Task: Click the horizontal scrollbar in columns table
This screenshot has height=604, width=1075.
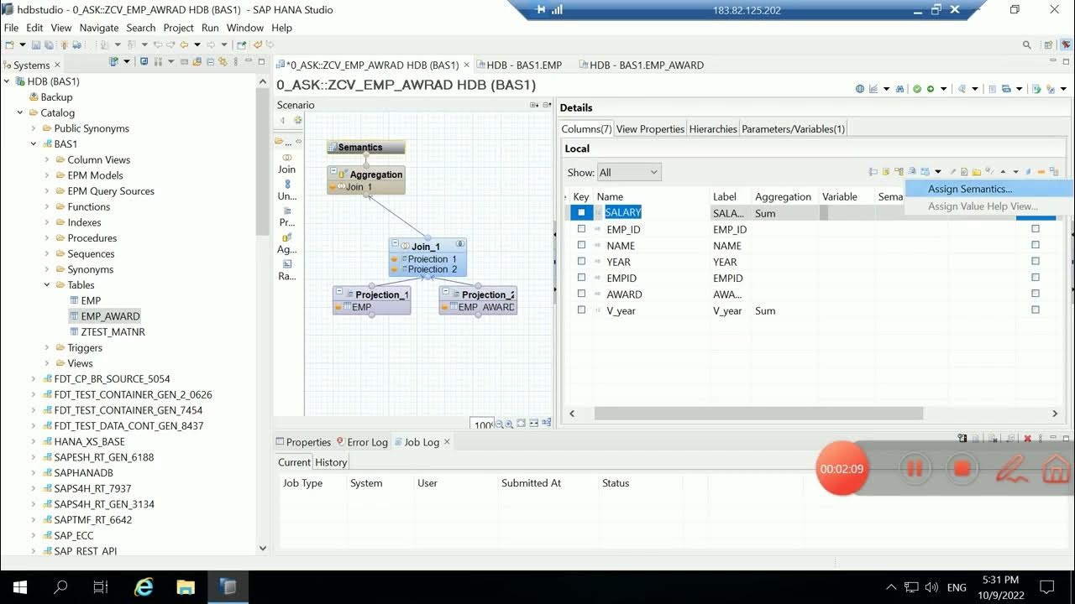Action: pyautogui.click(x=758, y=414)
